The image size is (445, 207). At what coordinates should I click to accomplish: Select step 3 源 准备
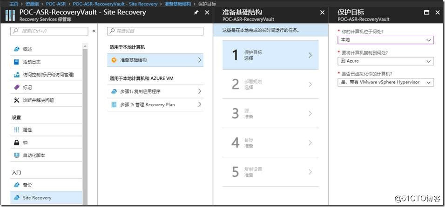pyautogui.click(x=270, y=113)
